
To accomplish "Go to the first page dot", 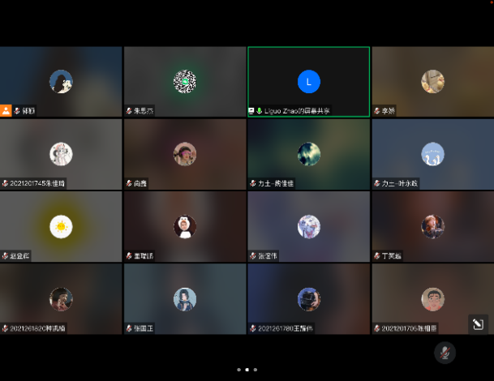I will pyautogui.click(x=238, y=370).
